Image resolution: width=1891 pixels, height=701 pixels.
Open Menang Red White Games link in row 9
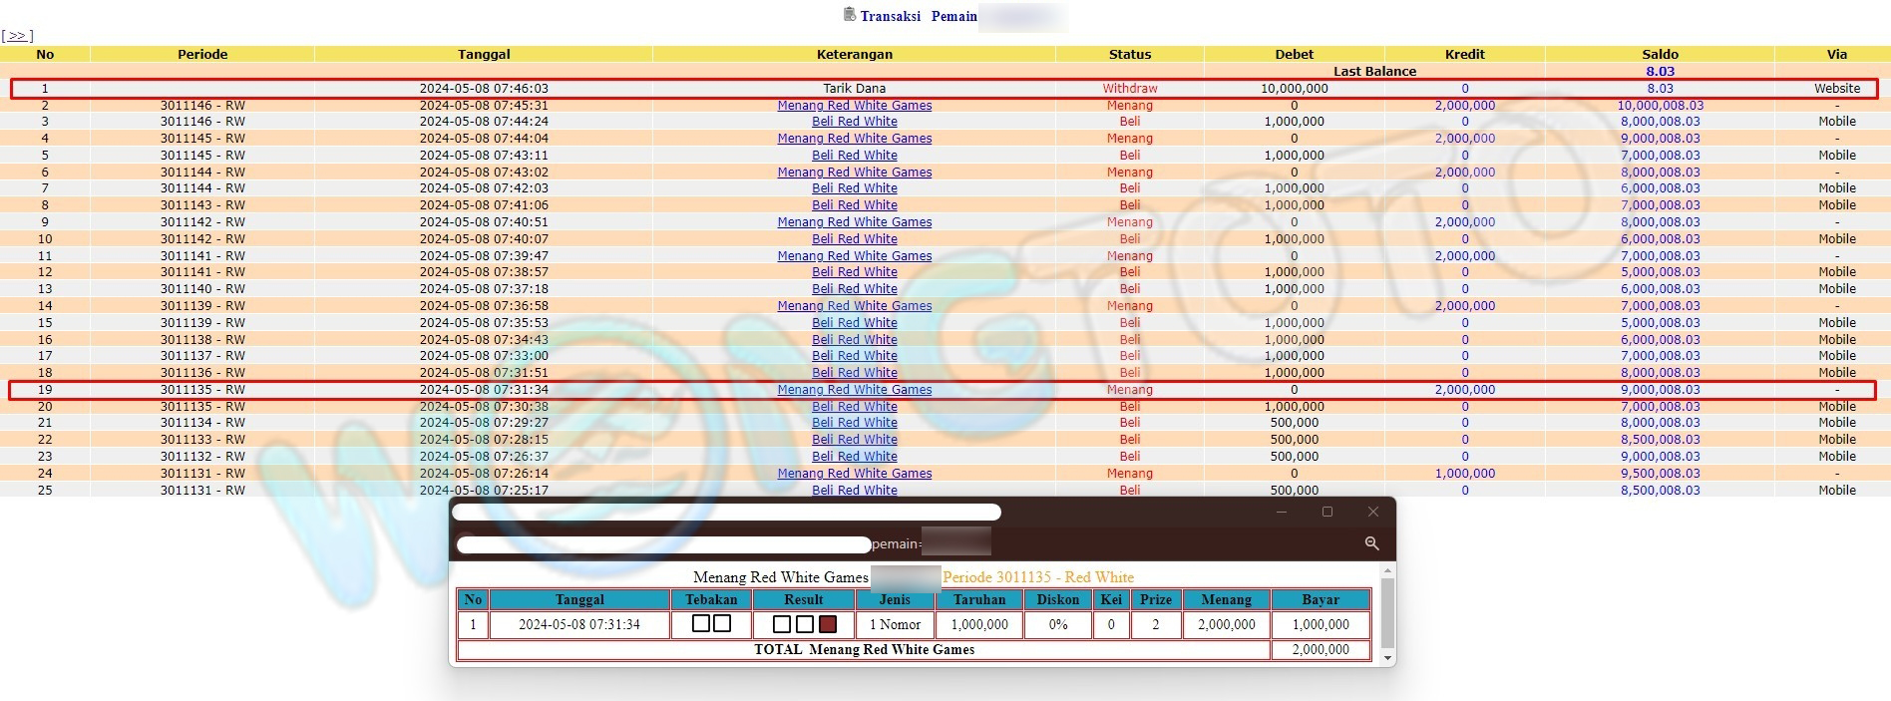pyautogui.click(x=854, y=222)
